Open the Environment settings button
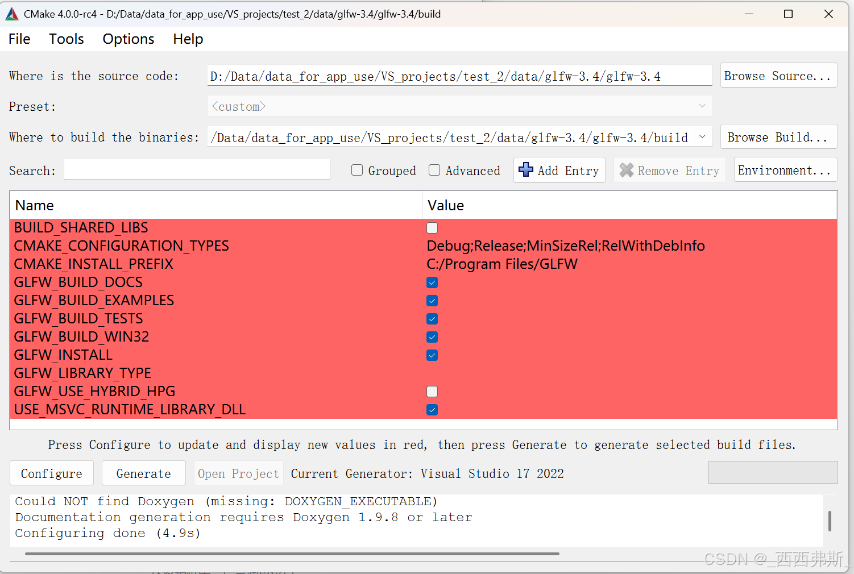This screenshot has width=854, height=574. (785, 170)
